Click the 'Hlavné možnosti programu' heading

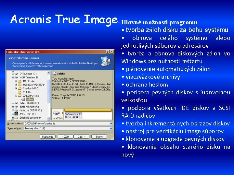tap(159, 22)
